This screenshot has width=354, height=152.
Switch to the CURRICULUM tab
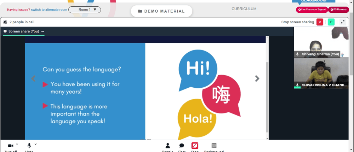[244, 9]
